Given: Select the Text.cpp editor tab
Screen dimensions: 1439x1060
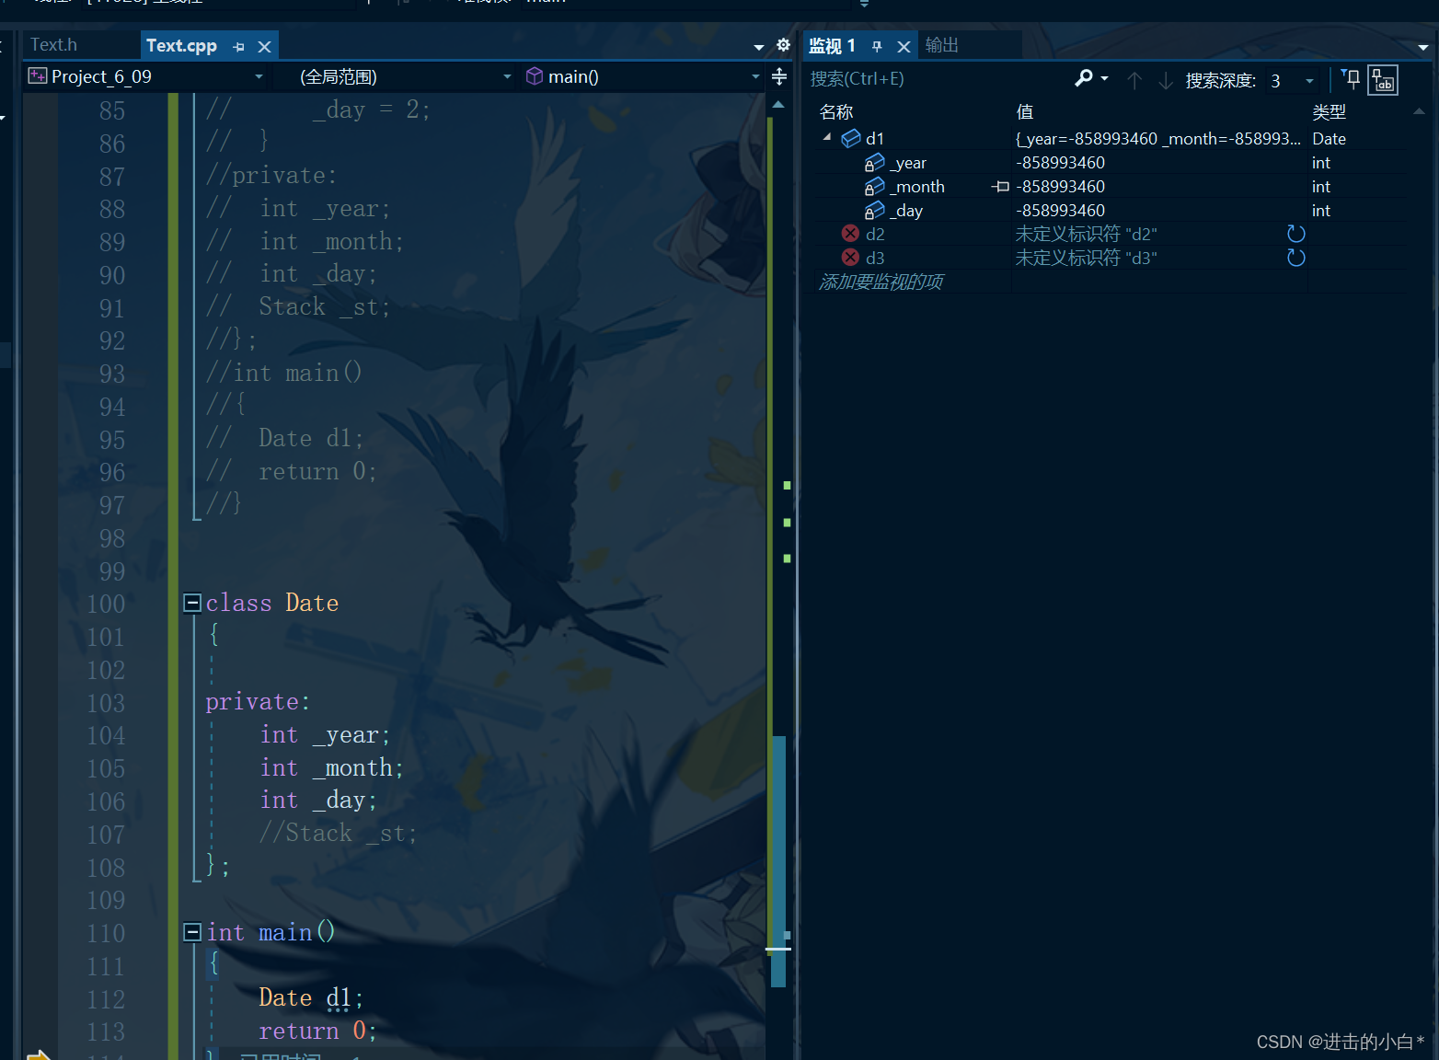Looking at the screenshot, I should point(181,46).
